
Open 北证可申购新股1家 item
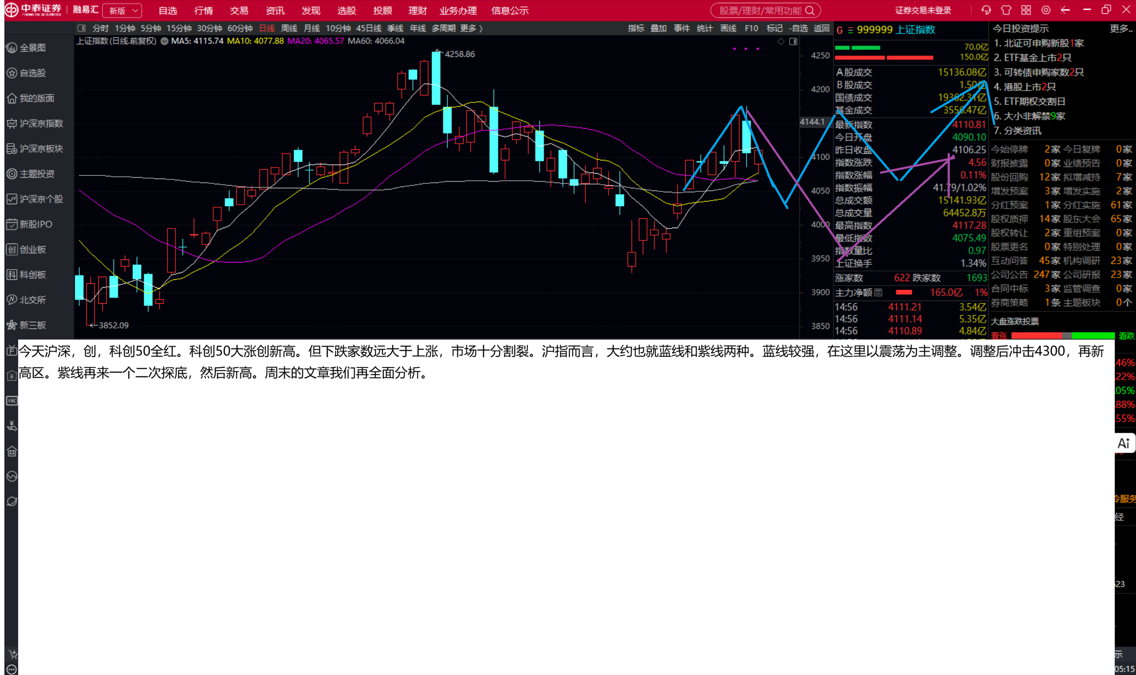click(1038, 43)
